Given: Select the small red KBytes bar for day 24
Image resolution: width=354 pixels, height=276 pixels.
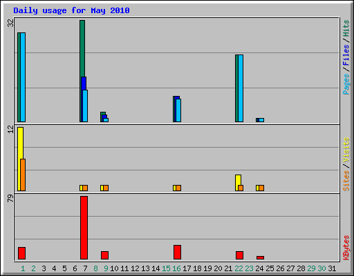Looking at the screenshot, I should tap(260, 257).
